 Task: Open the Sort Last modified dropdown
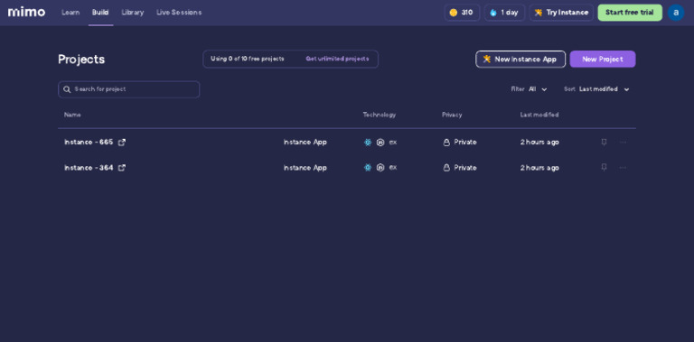pos(596,89)
